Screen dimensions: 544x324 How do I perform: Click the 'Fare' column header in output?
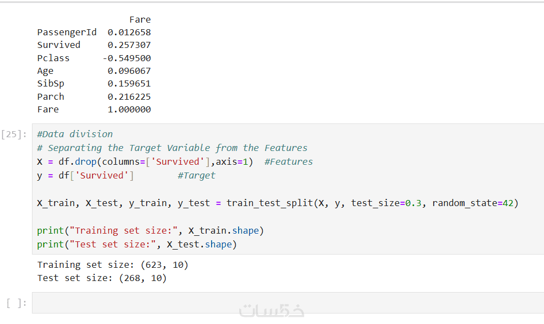[x=140, y=19]
